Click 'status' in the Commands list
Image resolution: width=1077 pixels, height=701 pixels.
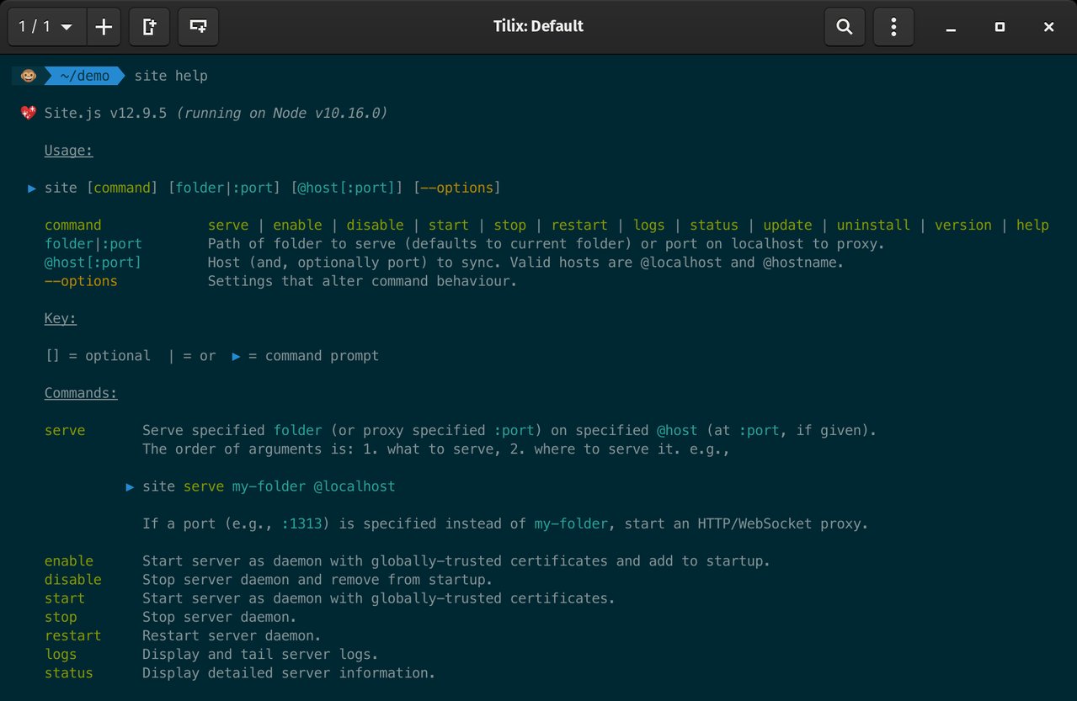click(69, 673)
